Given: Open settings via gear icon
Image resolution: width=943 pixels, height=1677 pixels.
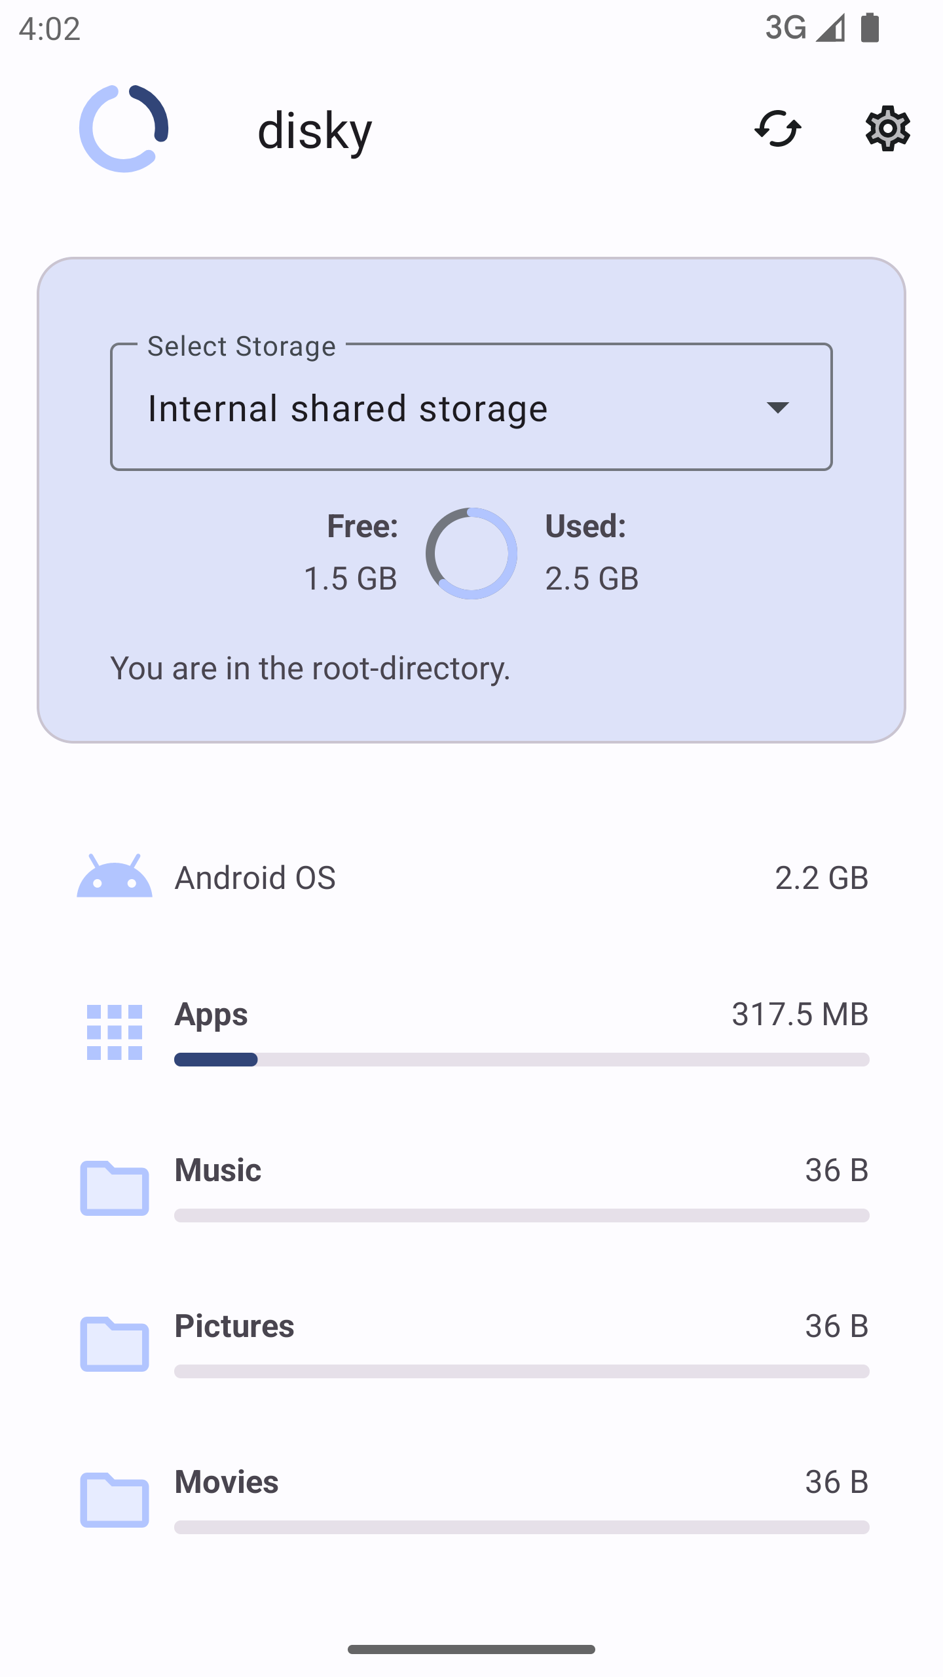Looking at the screenshot, I should (887, 128).
